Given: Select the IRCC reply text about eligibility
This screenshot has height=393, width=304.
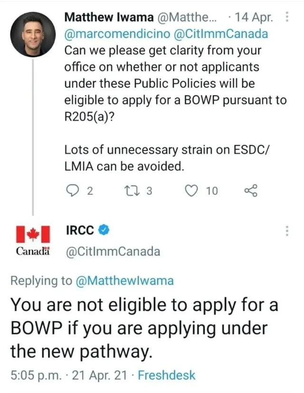Looking at the screenshot, I should (x=142, y=328).
